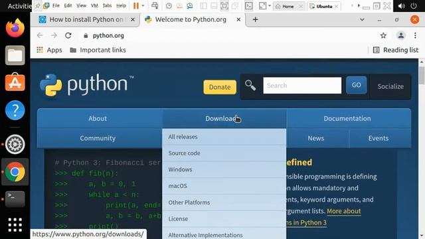Reload the python.org page
The image size is (425, 239).
68,35
